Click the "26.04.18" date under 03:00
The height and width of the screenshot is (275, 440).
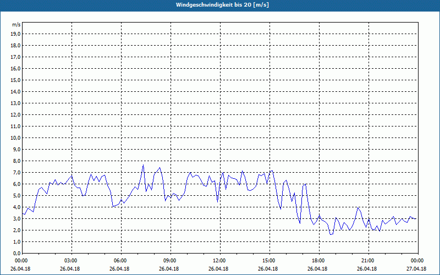click(x=70, y=269)
